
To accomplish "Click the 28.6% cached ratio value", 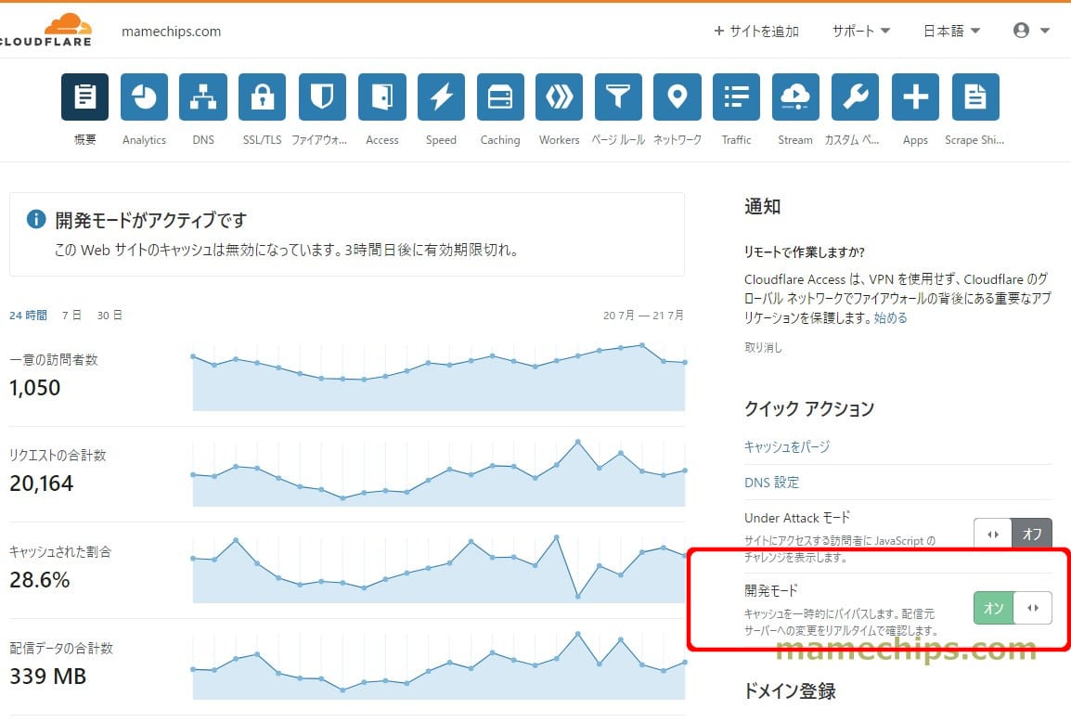I will coord(40,580).
